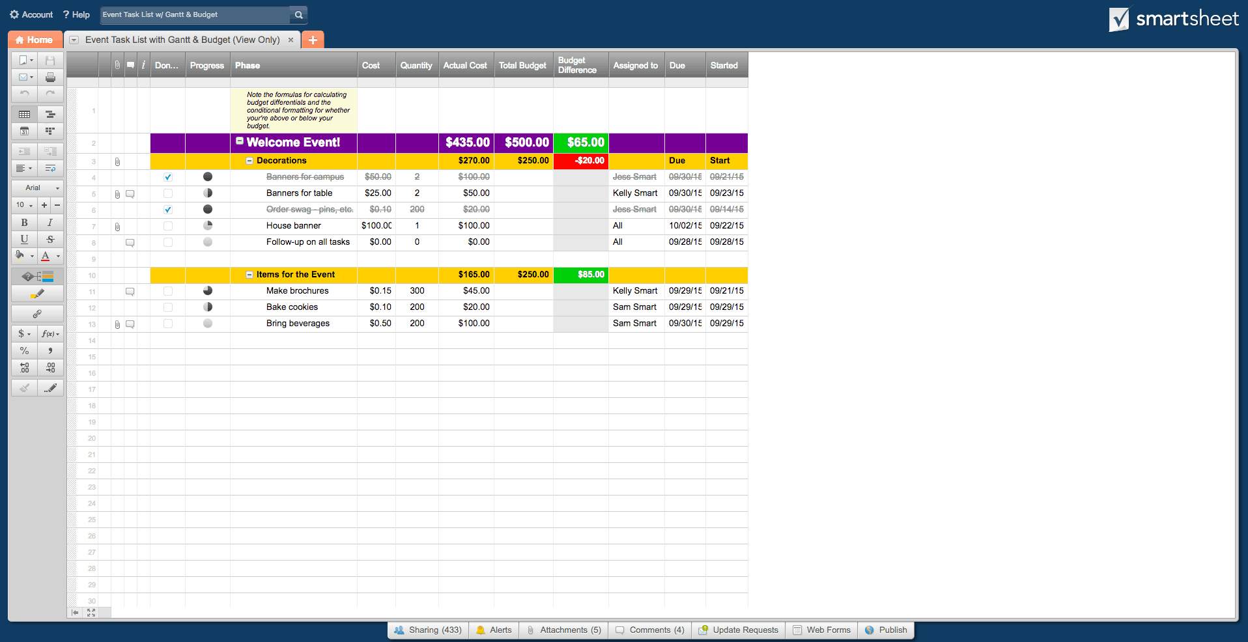
Task: Click the Print icon
Action: pyautogui.click(x=50, y=76)
